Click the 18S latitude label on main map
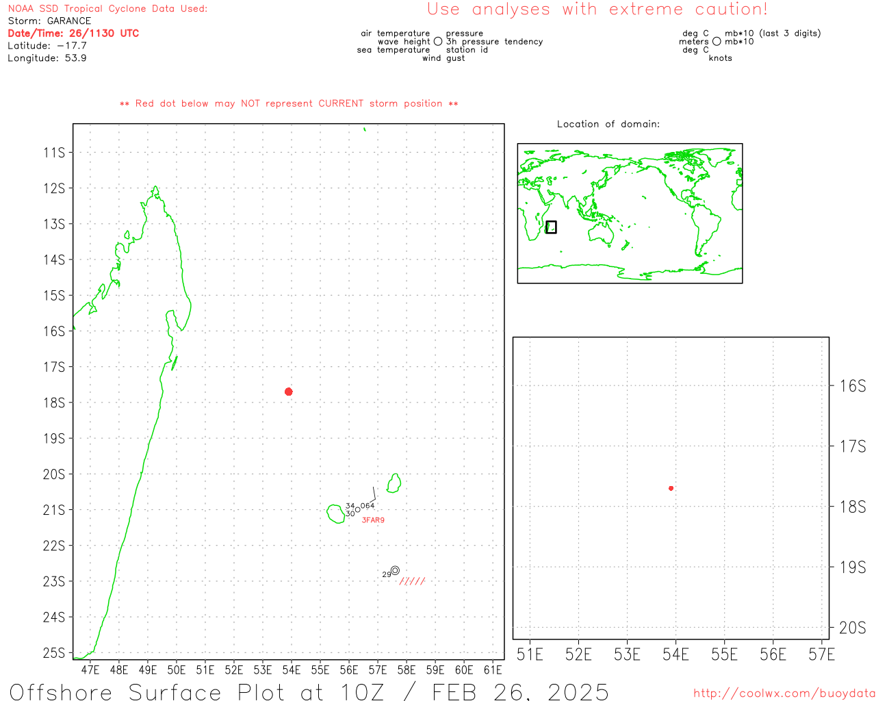876x701 pixels. (54, 403)
